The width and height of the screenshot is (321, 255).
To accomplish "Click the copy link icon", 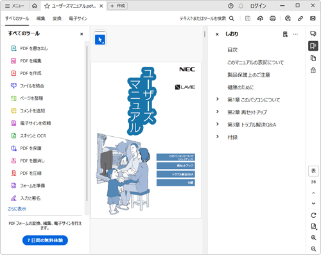I will [x=300, y=19].
